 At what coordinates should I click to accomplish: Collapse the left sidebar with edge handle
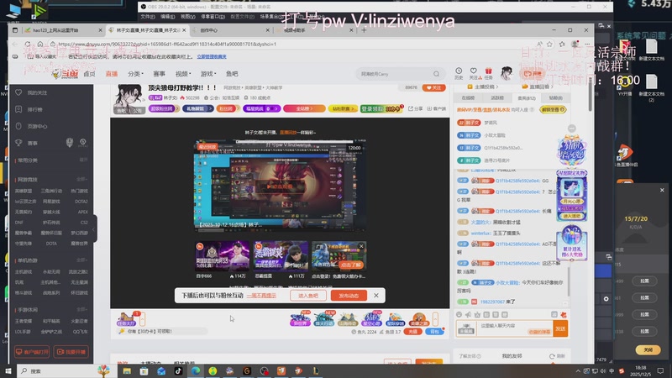pos(94,229)
